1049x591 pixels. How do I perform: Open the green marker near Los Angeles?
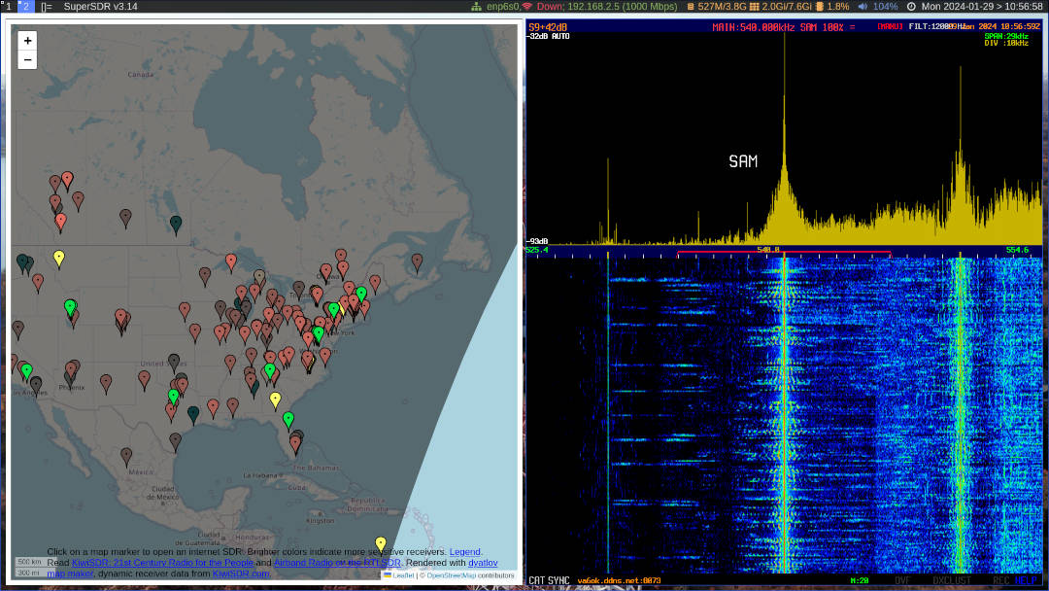tap(27, 370)
